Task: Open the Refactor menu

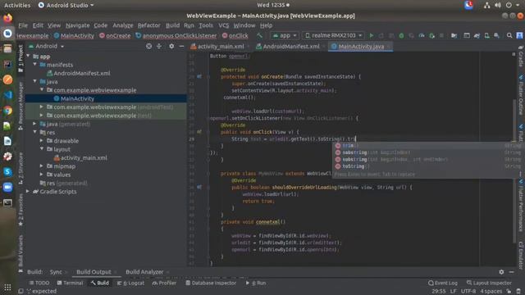Action: (x=148, y=25)
